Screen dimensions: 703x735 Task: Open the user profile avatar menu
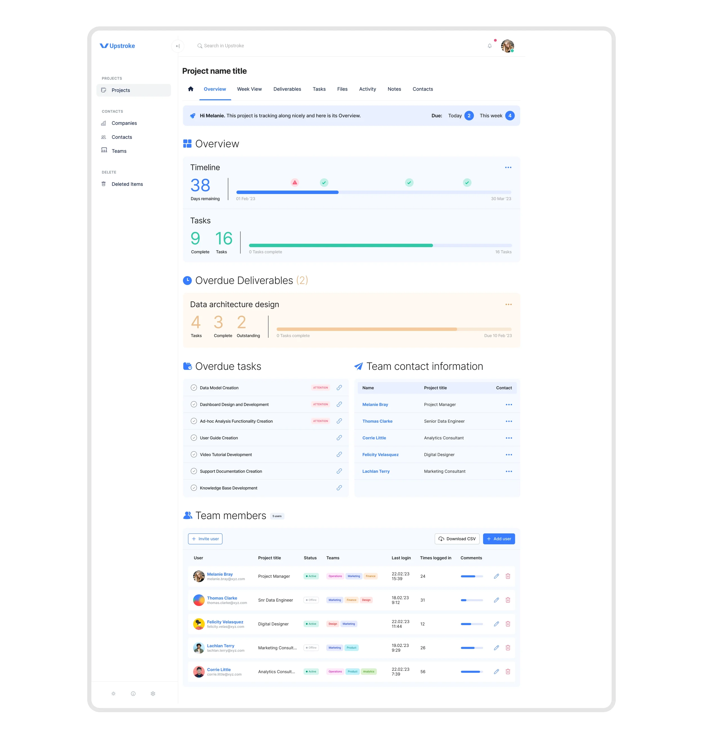(x=507, y=46)
